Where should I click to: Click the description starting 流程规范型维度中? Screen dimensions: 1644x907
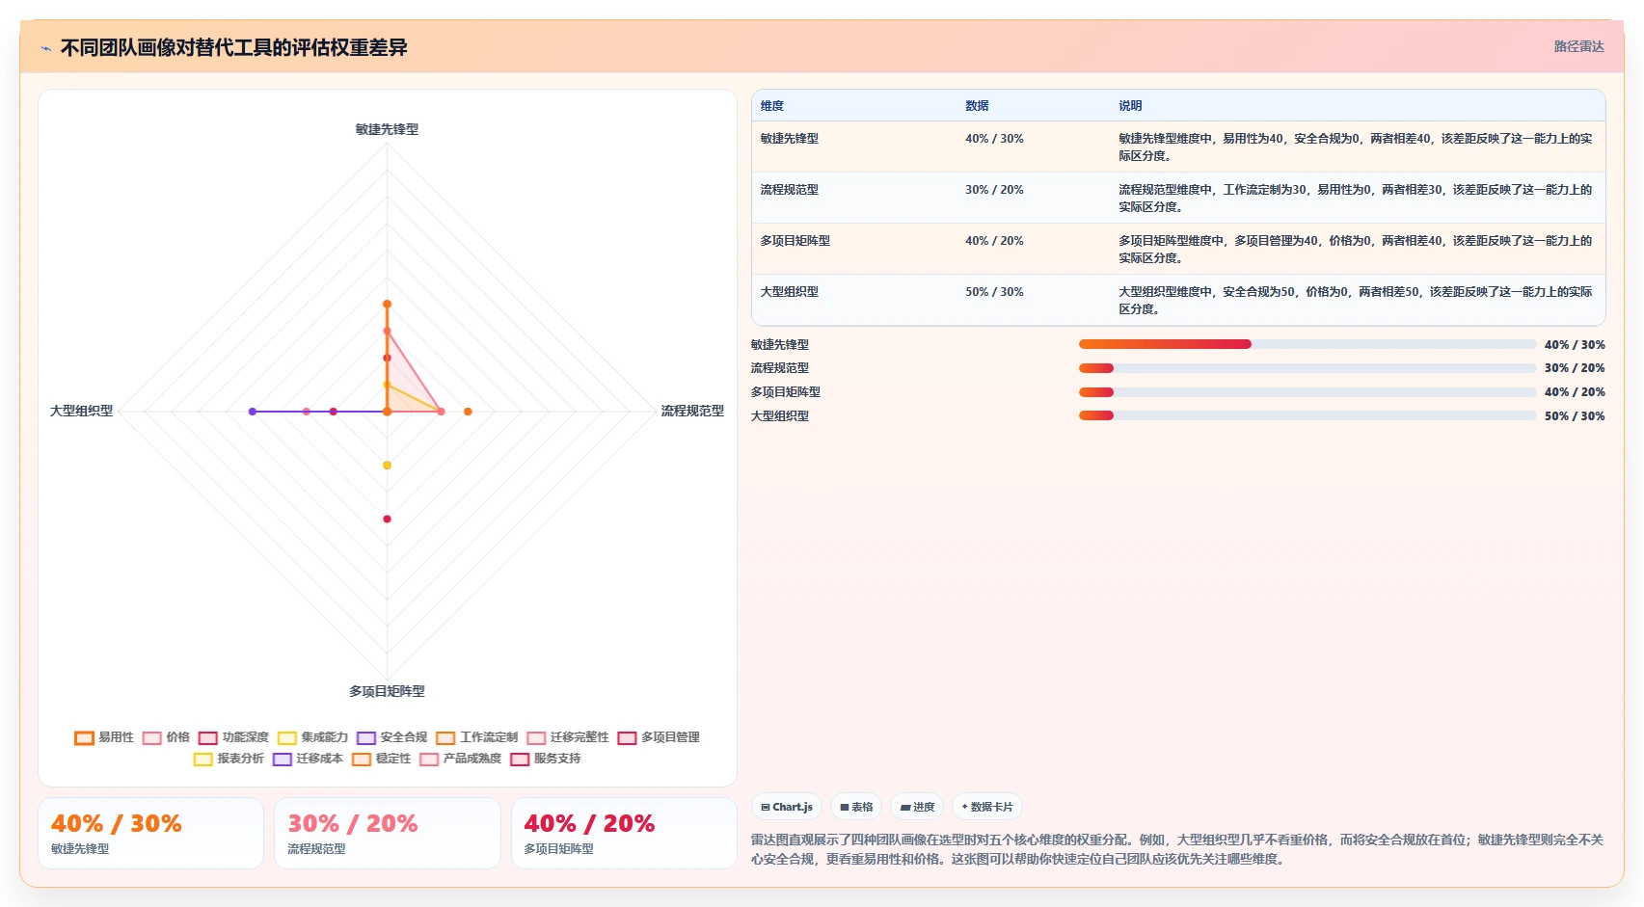click(x=1356, y=199)
